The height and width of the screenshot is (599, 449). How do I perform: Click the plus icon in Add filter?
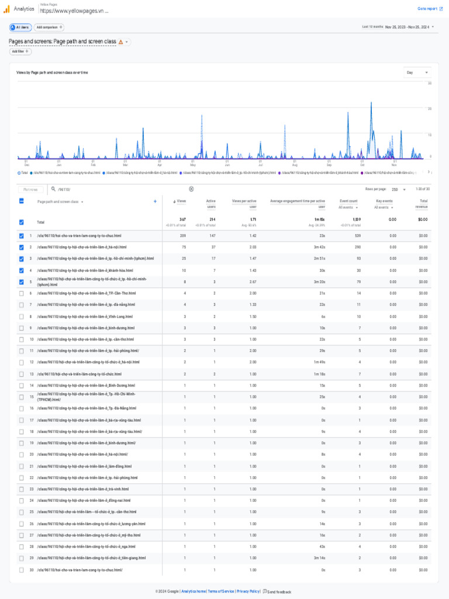(27, 51)
